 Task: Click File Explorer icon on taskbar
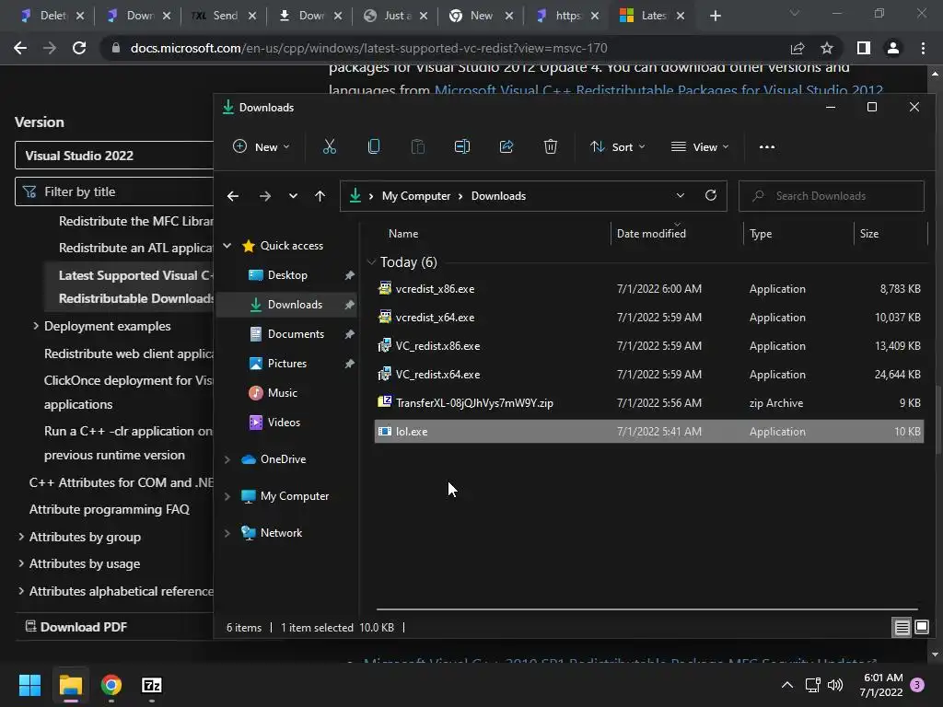pos(70,685)
